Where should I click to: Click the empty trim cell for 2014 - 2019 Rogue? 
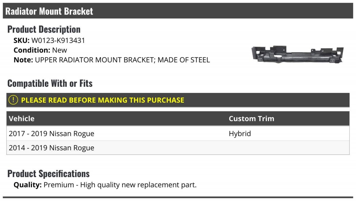(288, 148)
